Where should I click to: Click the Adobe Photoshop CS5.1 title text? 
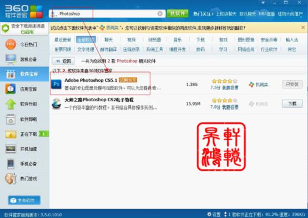(x=91, y=80)
